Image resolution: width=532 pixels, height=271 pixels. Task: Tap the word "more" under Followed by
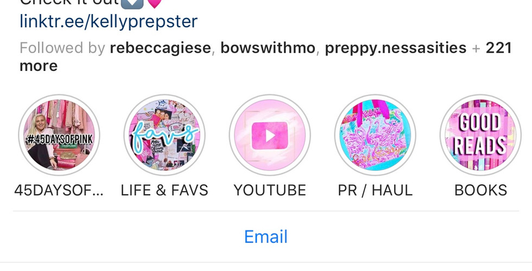pyautogui.click(x=39, y=66)
